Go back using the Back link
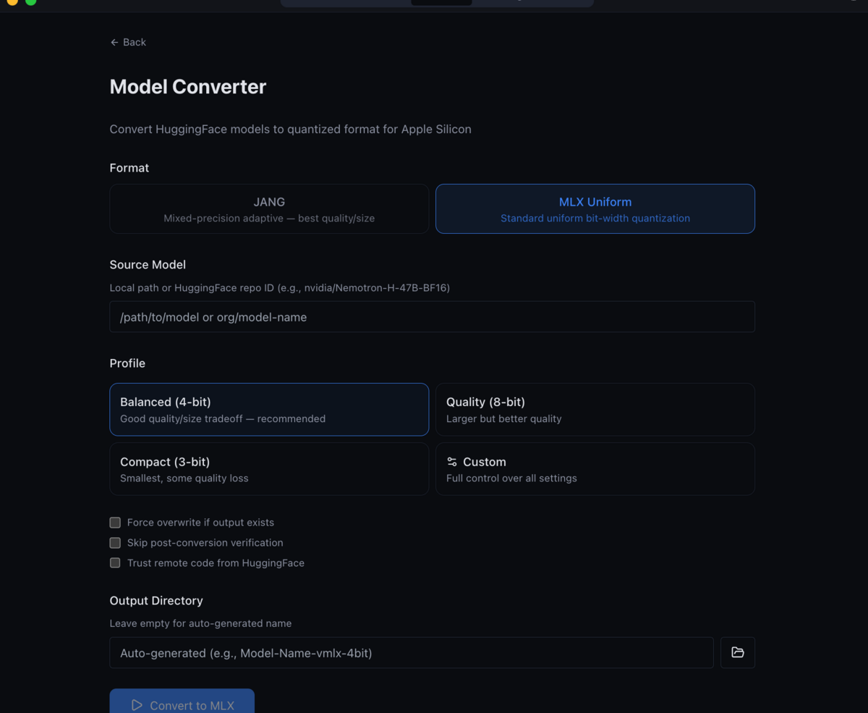This screenshot has width=868, height=713. 127,42
